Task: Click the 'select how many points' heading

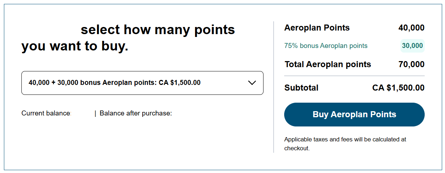Action: point(158,30)
